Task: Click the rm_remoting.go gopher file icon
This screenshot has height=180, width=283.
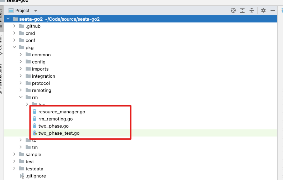Action: click(35, 119)
